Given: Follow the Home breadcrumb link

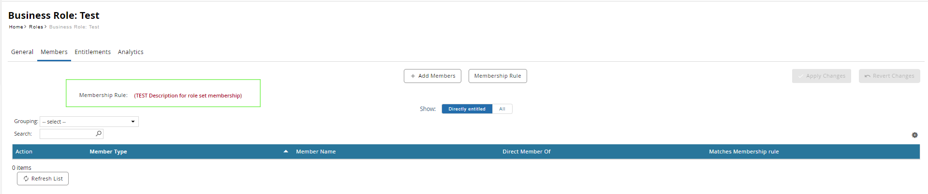Looking at the screenshot, I should pyautogui.click(x=16, y=27).
